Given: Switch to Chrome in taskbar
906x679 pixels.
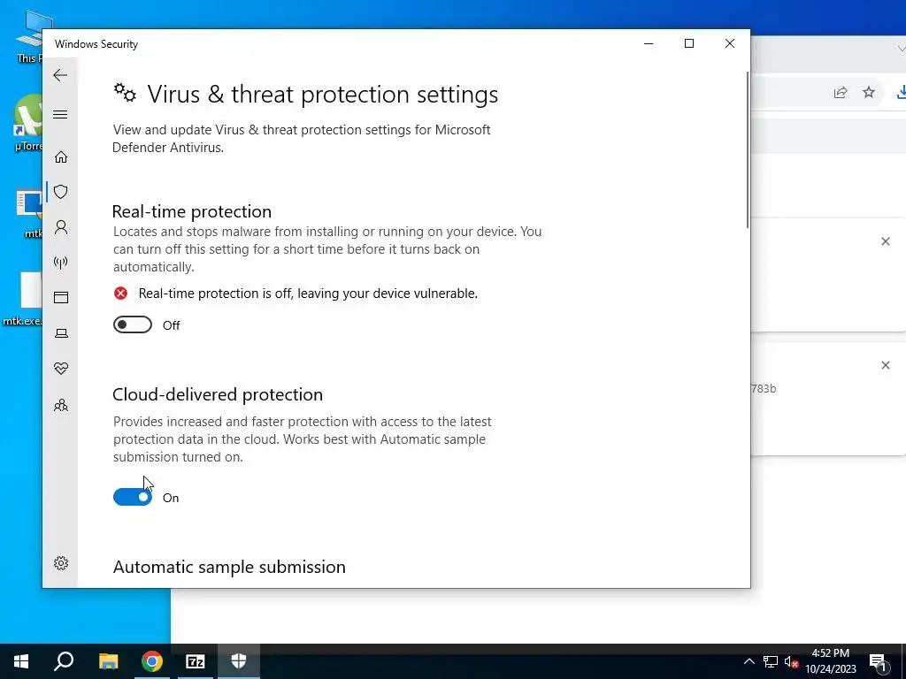Looking at the screenshot, I should (x=152, y=661).
